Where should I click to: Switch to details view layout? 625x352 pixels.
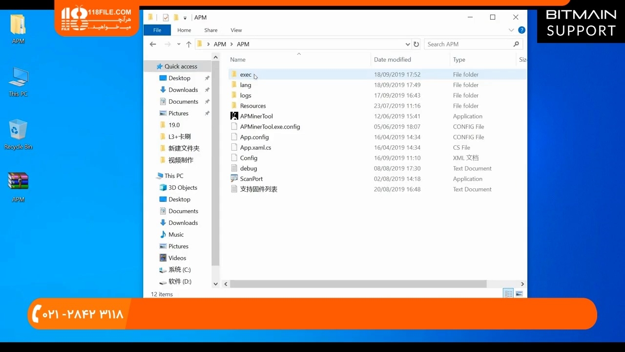(x=508, y=294)
